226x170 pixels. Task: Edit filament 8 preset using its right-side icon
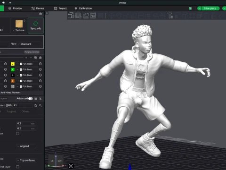point(40,81)
